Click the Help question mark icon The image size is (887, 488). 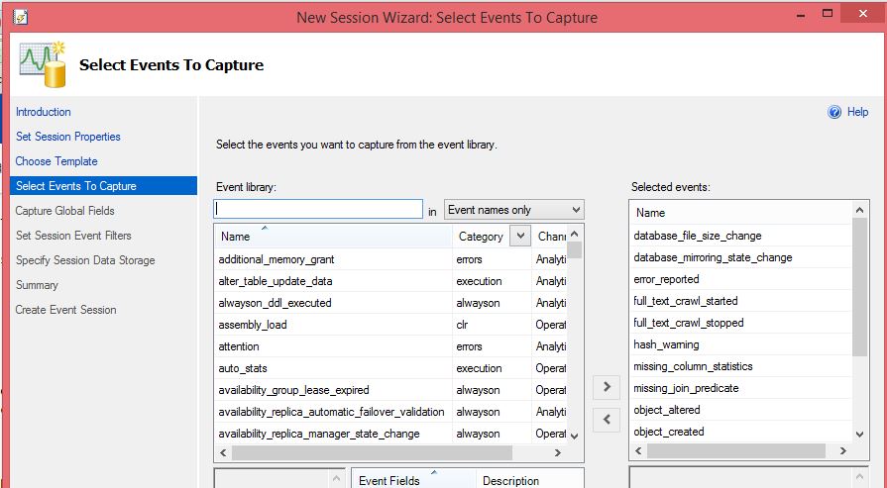[834, 113]
